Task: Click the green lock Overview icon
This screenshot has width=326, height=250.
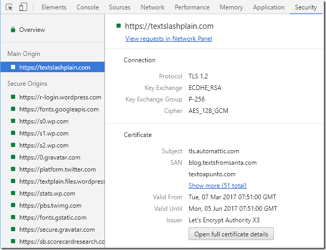Action: click(13, 30)
